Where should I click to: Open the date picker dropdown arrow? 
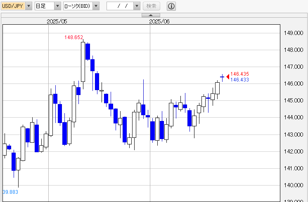point(137,6)
